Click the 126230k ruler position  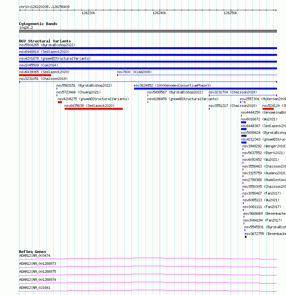pos(88,13)
